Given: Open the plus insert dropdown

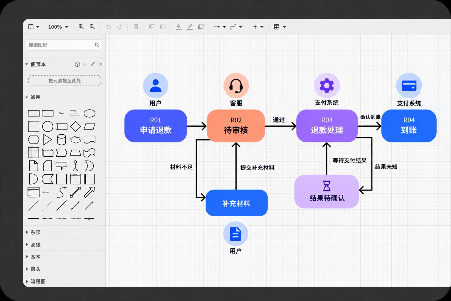Looking at the screenshot, I should pyautogui.click(x=258, y=27).
